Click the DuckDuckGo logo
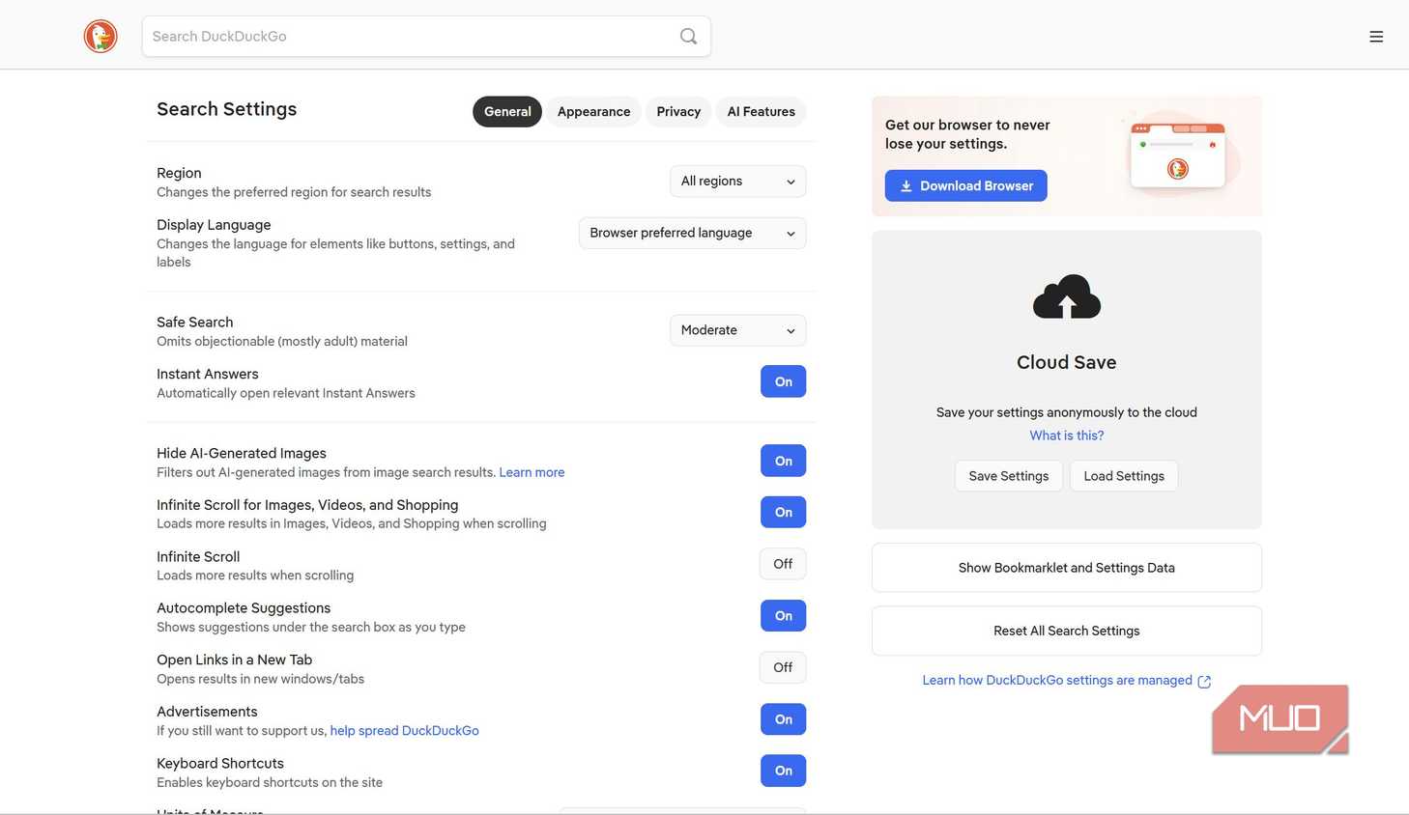The width and height of the screenshot is (1409, 815). tap(101, 37)
